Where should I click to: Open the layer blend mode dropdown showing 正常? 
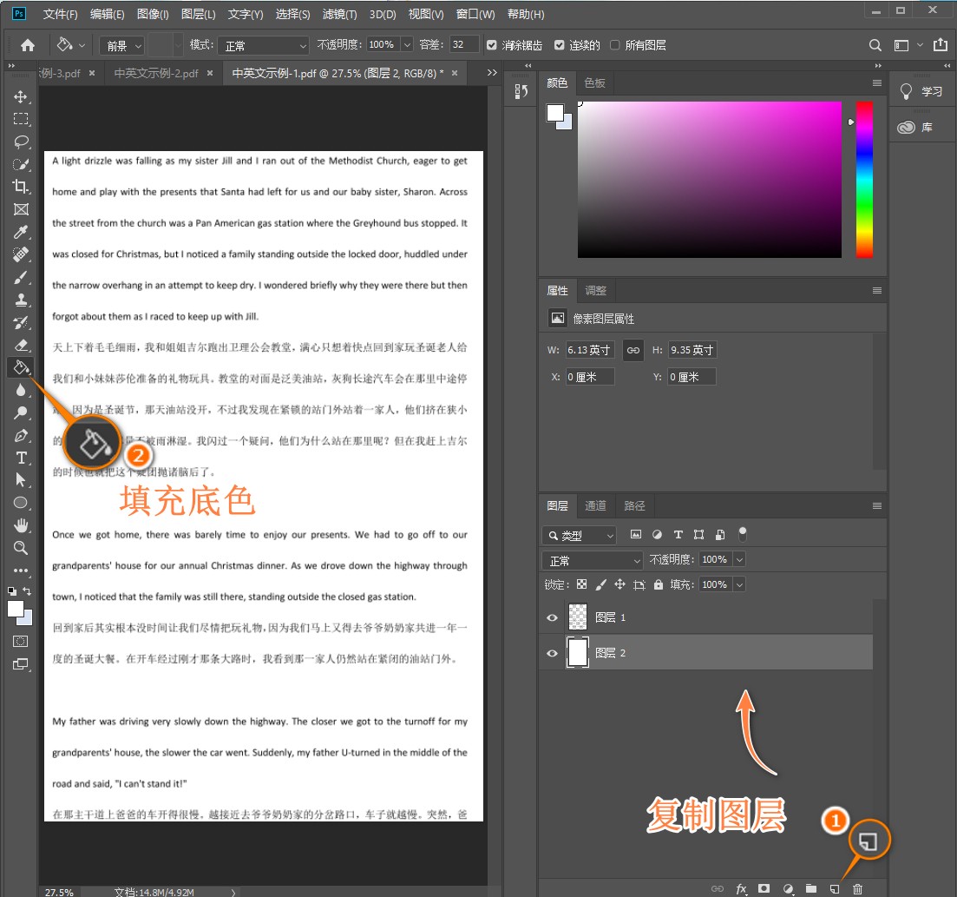click(593, 559)
